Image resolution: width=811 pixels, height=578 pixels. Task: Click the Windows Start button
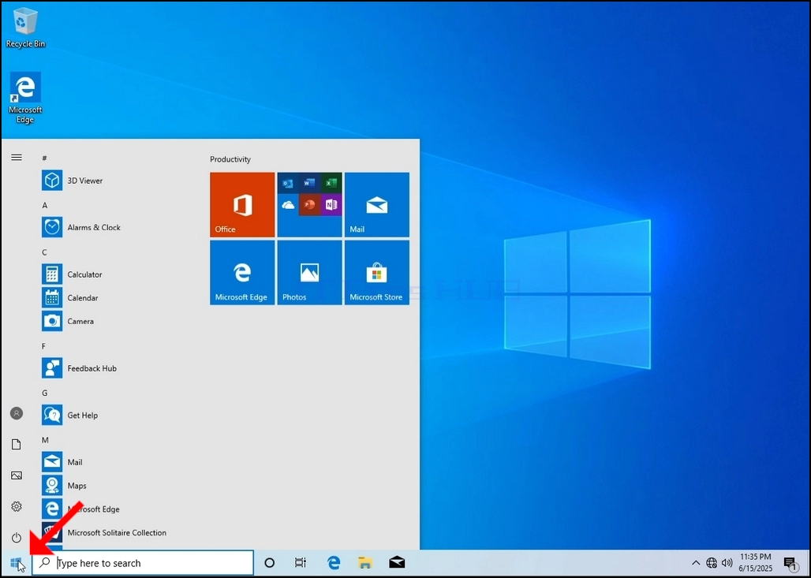(16, 563)
